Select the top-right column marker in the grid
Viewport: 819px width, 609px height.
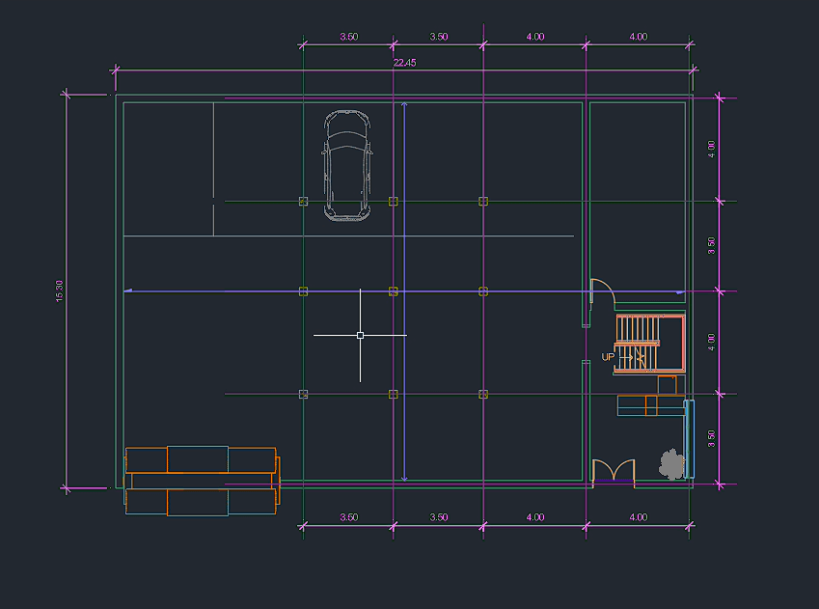point(484,202)
